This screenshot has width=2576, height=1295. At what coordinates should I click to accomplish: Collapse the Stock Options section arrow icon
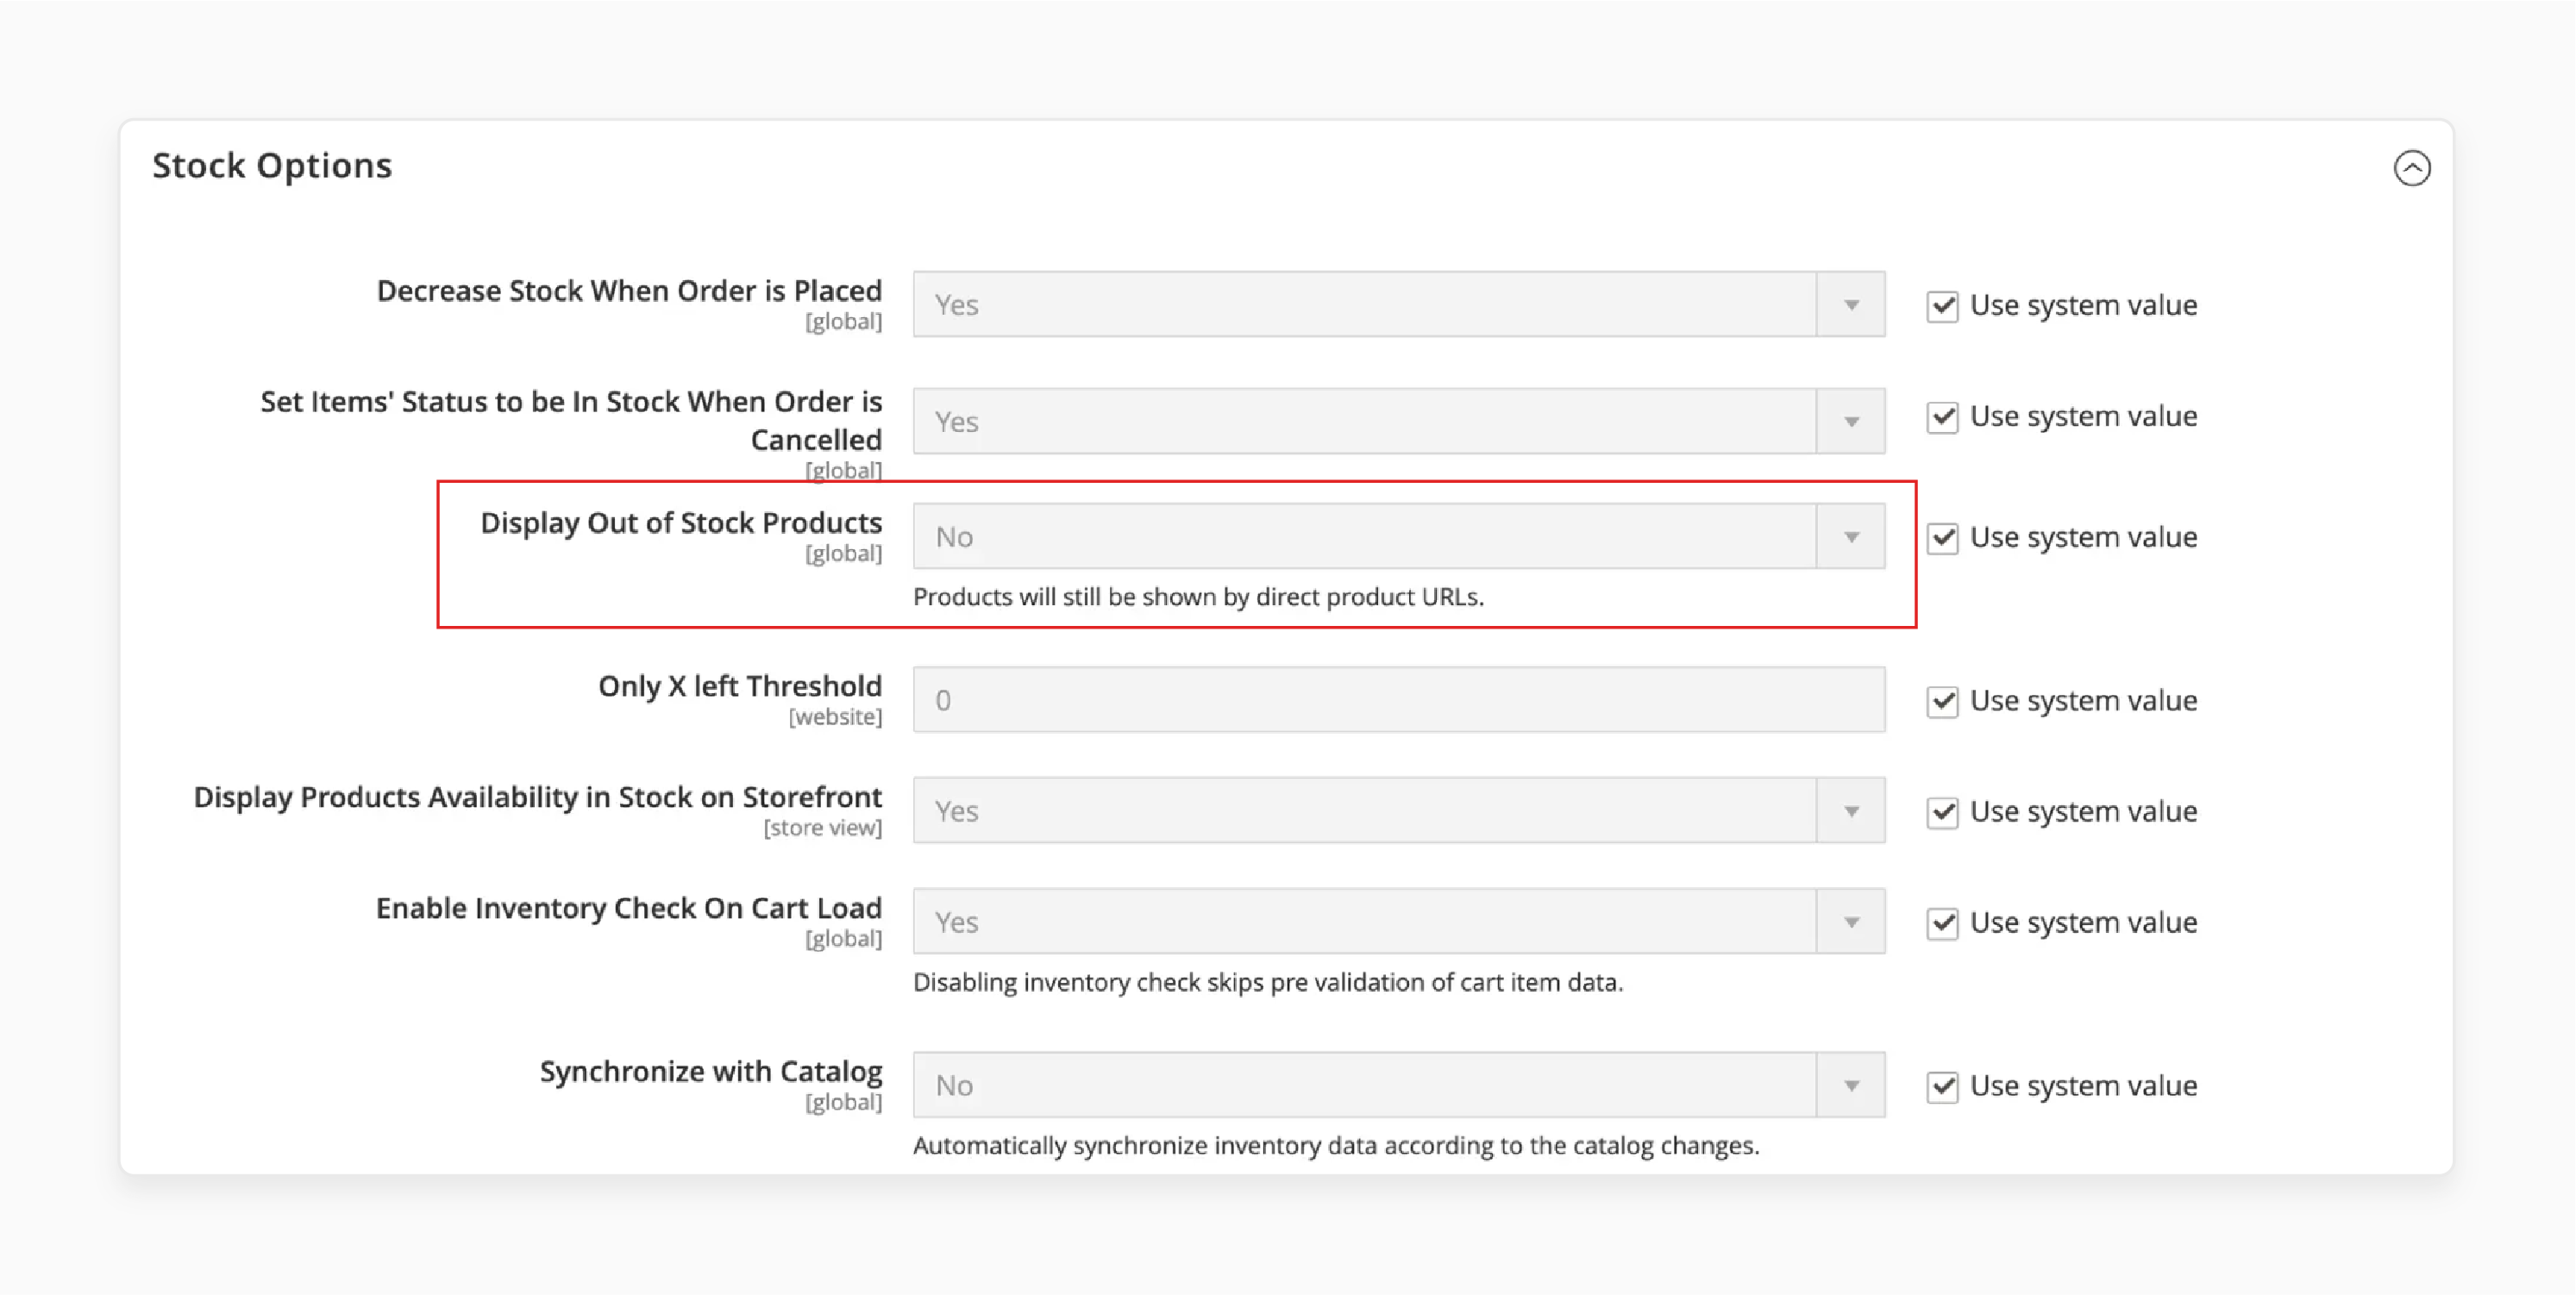(2411, 167)
